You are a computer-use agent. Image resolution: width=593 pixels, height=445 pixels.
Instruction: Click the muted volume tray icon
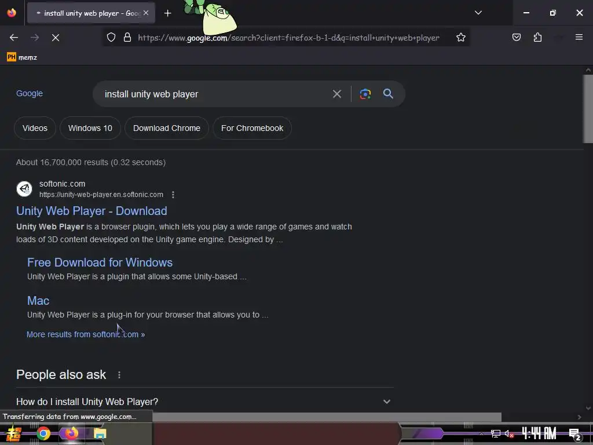(x=510, y=433)
